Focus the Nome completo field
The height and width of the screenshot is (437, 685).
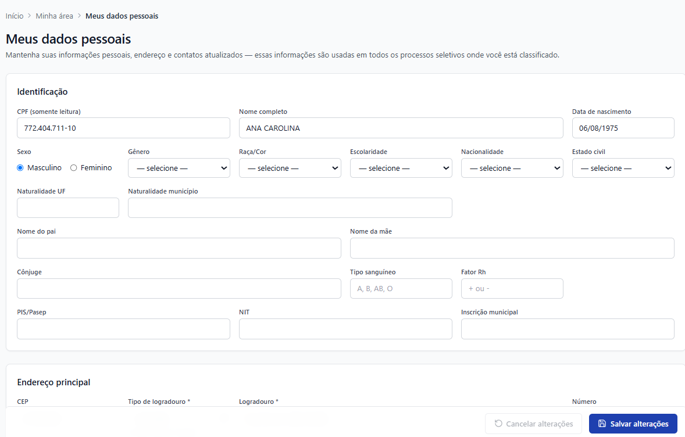pyautogui.click(x=401, y=128)
